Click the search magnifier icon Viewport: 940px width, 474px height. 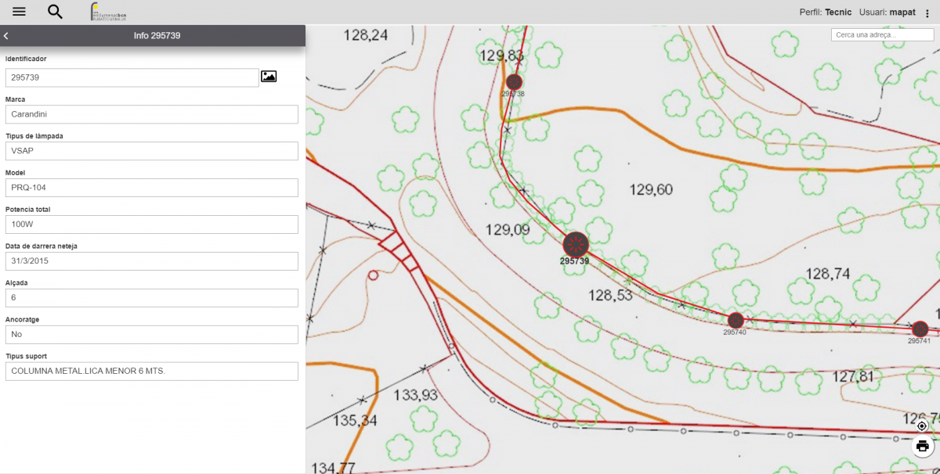point(55,12)
